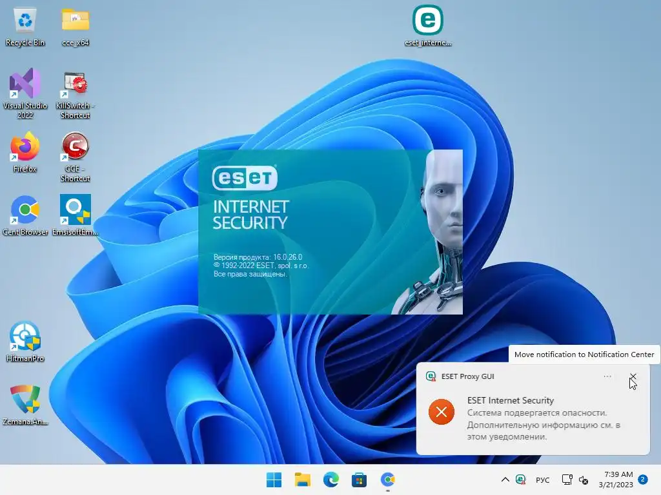Open the ESET notification options ellipsis

607,376
